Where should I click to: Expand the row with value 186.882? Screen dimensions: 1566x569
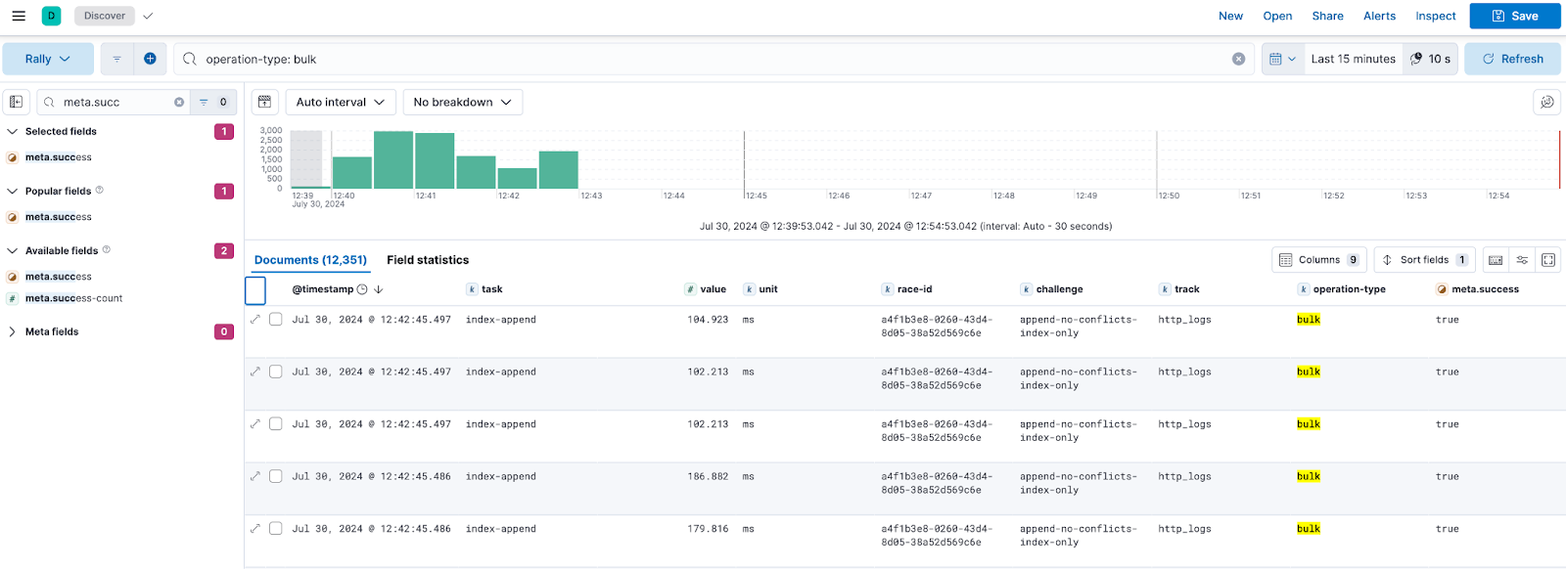click(x=255, y=476)
